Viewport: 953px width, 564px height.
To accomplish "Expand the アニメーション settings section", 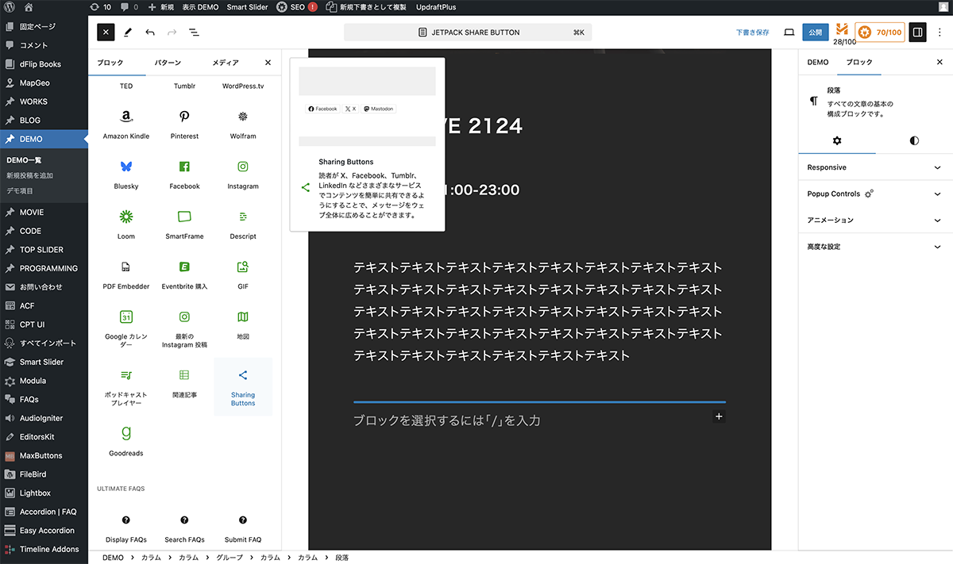I will tap(874, 220).
